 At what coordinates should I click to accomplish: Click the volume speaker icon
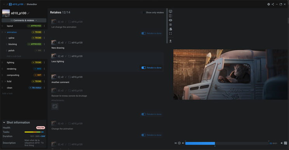282,143
